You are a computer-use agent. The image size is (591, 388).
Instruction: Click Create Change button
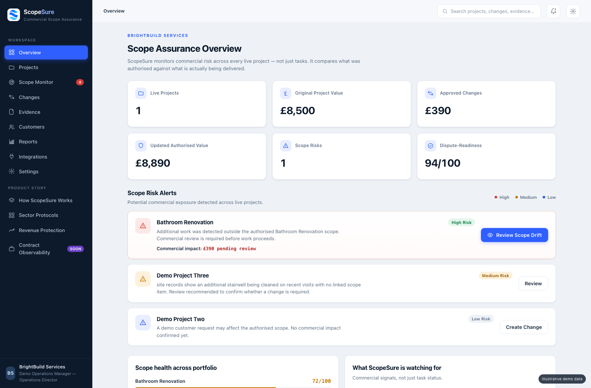coord(524,327)
